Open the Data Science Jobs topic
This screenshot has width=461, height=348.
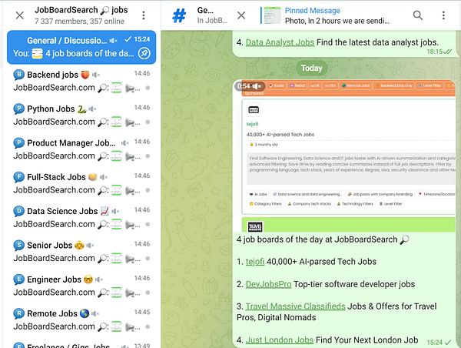(x=81, y=218)
